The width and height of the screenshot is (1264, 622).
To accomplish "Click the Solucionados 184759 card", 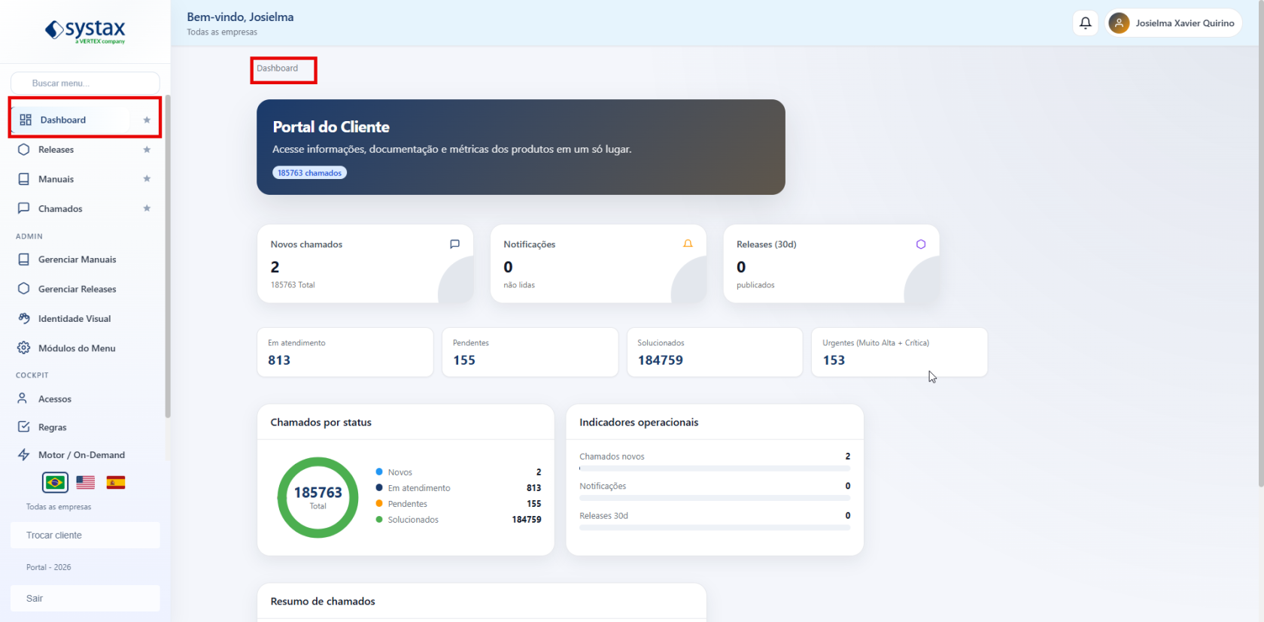I will (x=715, y=352).
